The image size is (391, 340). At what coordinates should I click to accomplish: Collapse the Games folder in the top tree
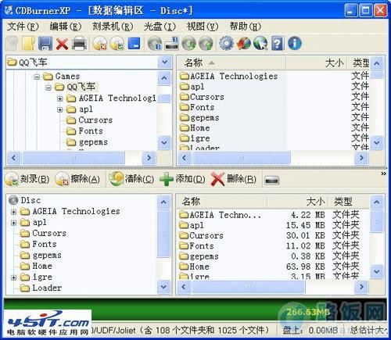tap(37, 77)
